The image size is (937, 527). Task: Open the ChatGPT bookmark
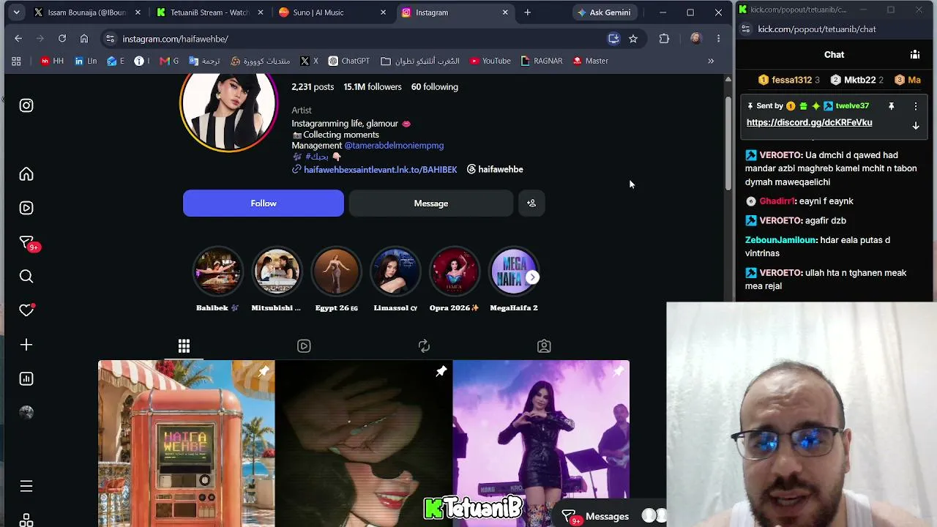coord(349,61)
